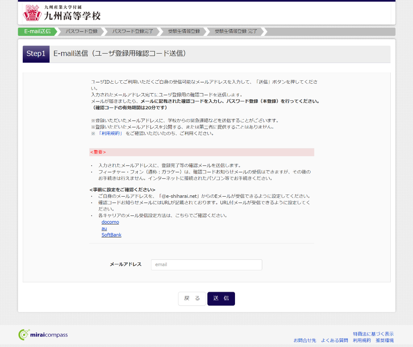Viewport: 413px width, 347px height.
Task: Open the docomo mail settings link
Action: 110,222
